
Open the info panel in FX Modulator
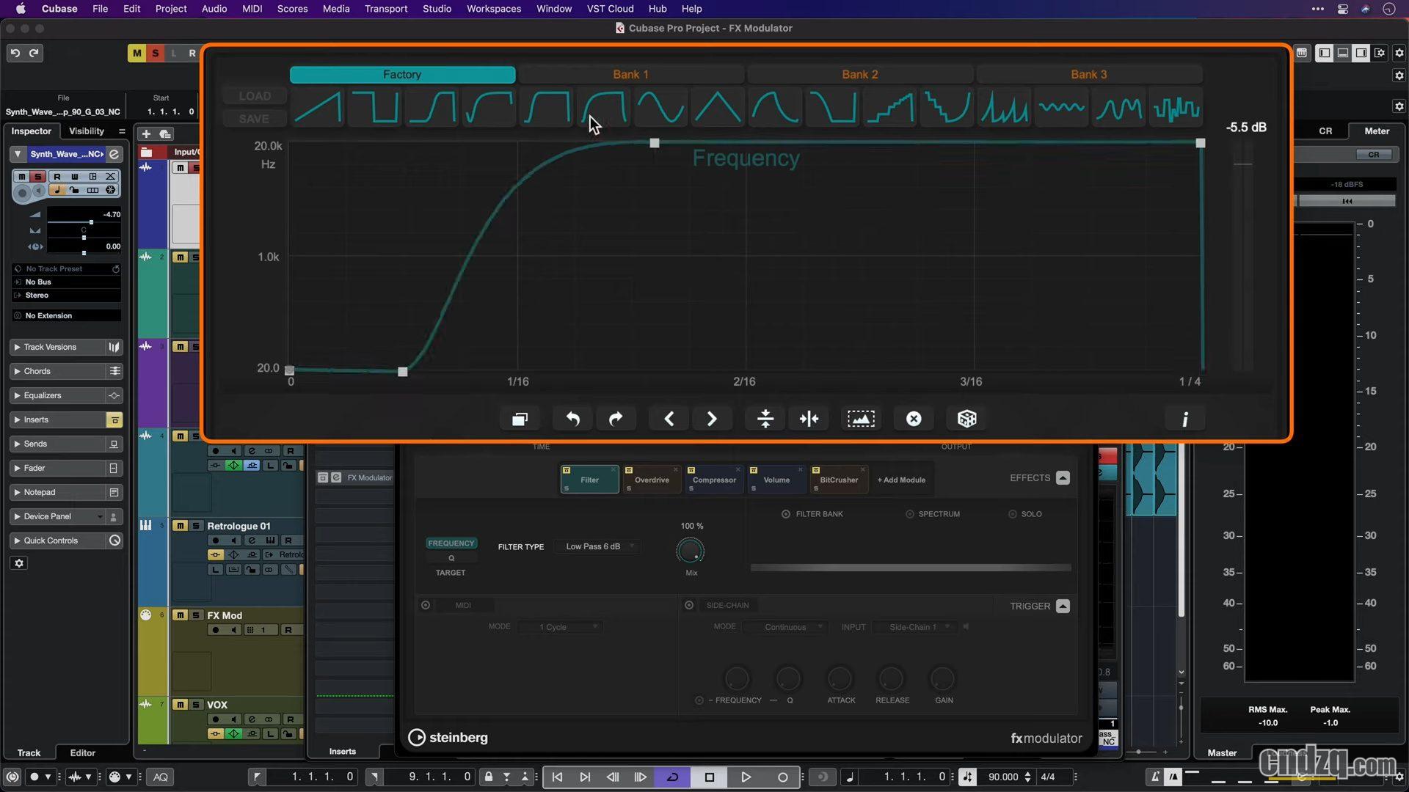[1185, 418]
